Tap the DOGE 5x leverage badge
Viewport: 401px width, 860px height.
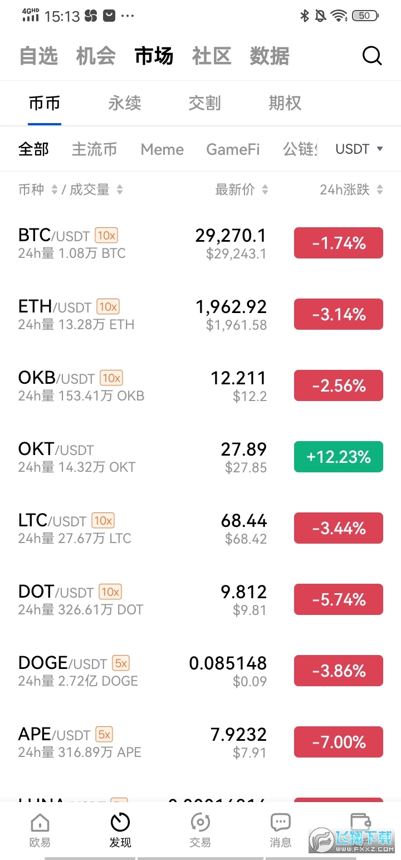(121, 663)
